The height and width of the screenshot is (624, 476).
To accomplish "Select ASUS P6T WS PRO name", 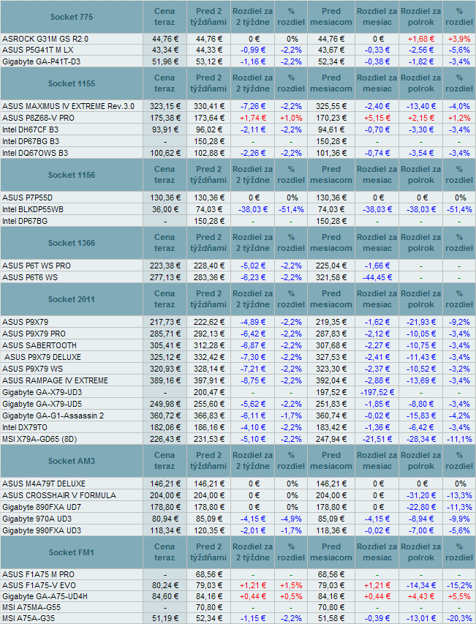I will [37, 266].
